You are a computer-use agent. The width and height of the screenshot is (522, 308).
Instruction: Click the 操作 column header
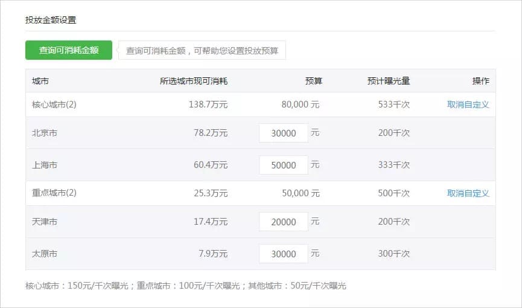[x=481, y=81]
